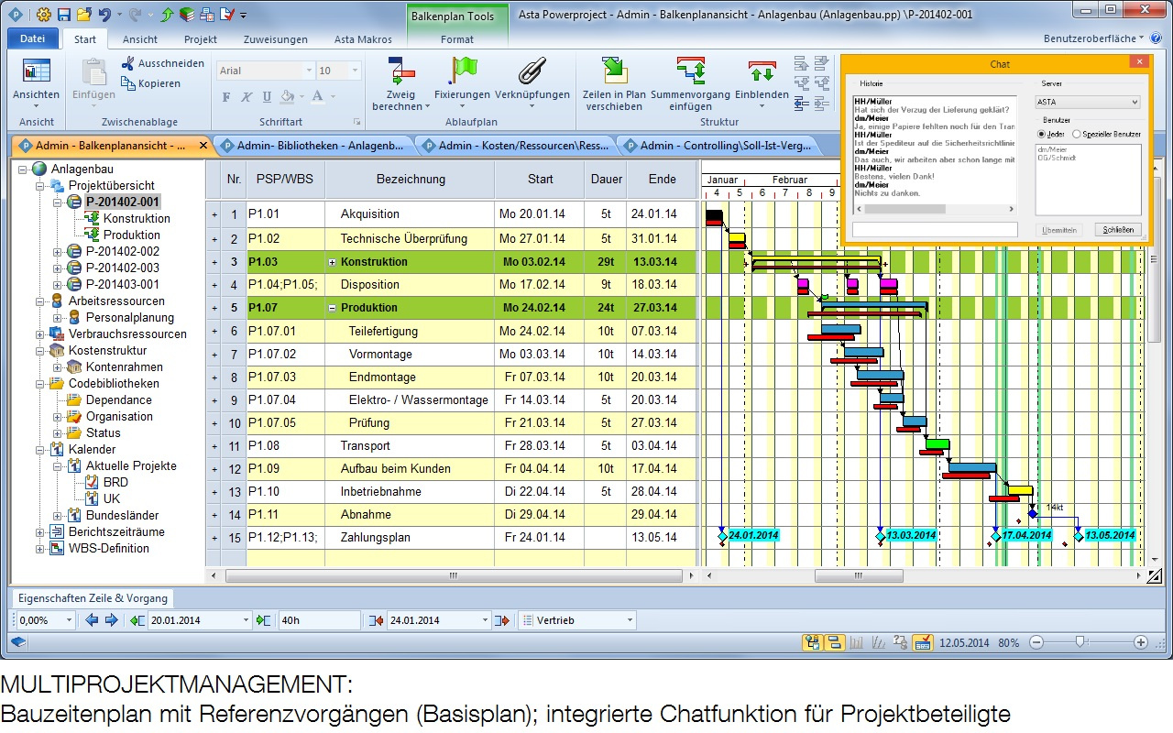Image resolution: width=1173 pixels, height=733 pixels.
Task: Click the 40h duration input field
Action: point(319,620)
